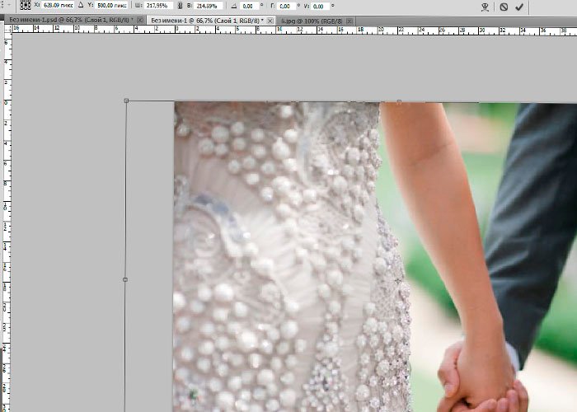Image resolution: width=577 pixels, height=412 pixels.
Task: Close the Без имени-1.psd document tab
Action: tap(138, 18)
